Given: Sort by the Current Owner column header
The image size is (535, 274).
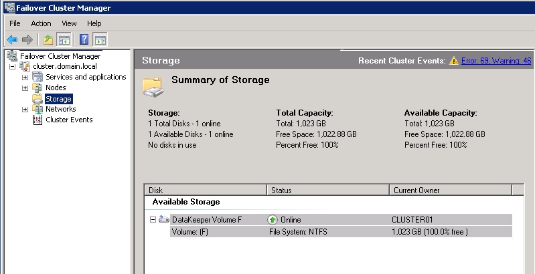Looking at the screenshot, I should (451, 190).
